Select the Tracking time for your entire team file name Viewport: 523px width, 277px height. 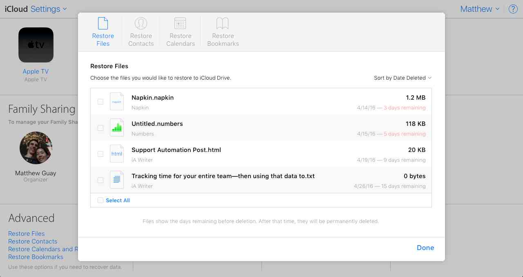tap(223, 176)
